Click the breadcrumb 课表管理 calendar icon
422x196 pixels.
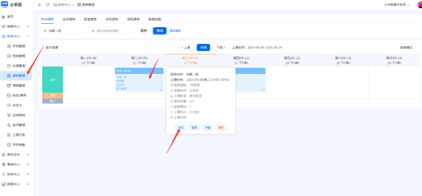tap(79, 5)
